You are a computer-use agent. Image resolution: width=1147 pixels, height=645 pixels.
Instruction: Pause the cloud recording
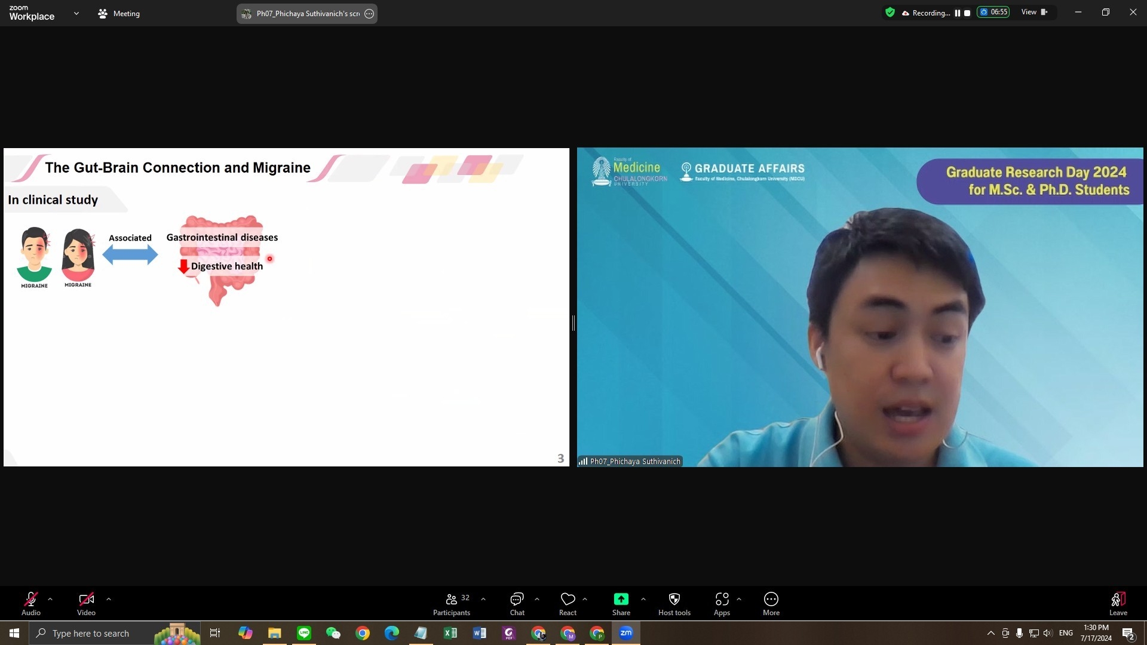[x=958, y=13]
